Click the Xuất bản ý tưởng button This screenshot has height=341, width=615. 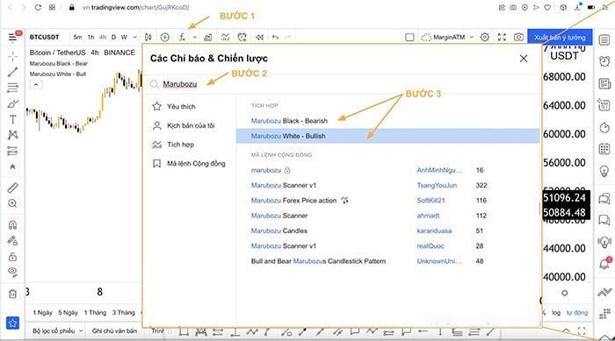tap(560, 37)
